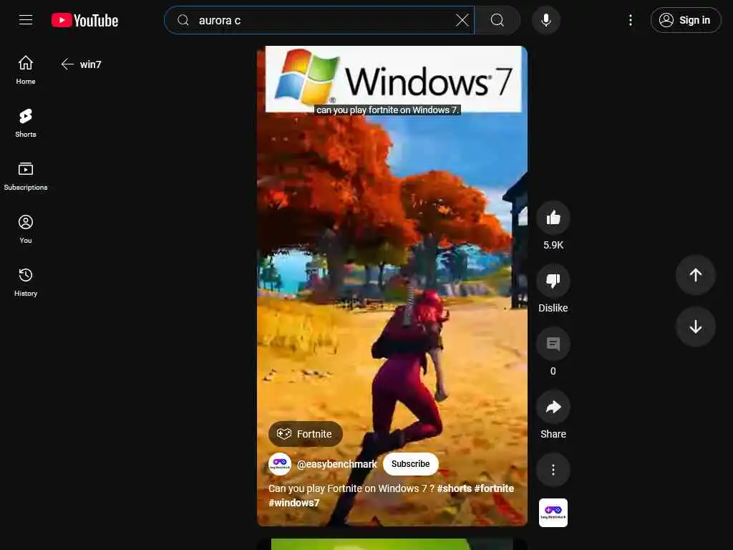Open the hamburger guide menu

26,20
